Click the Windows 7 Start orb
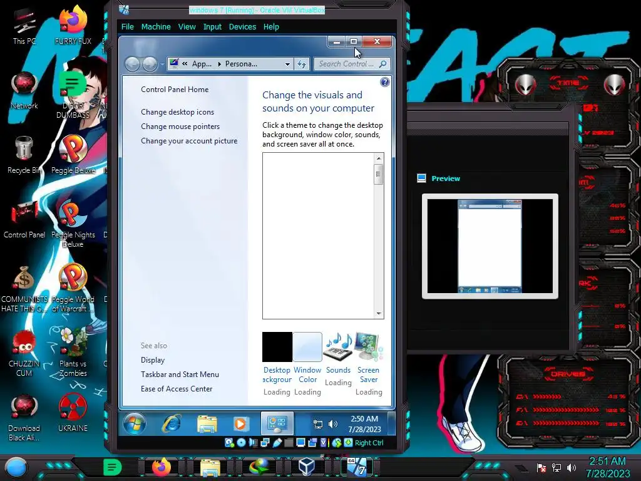 pyautogui.click(x=135, y=424)
